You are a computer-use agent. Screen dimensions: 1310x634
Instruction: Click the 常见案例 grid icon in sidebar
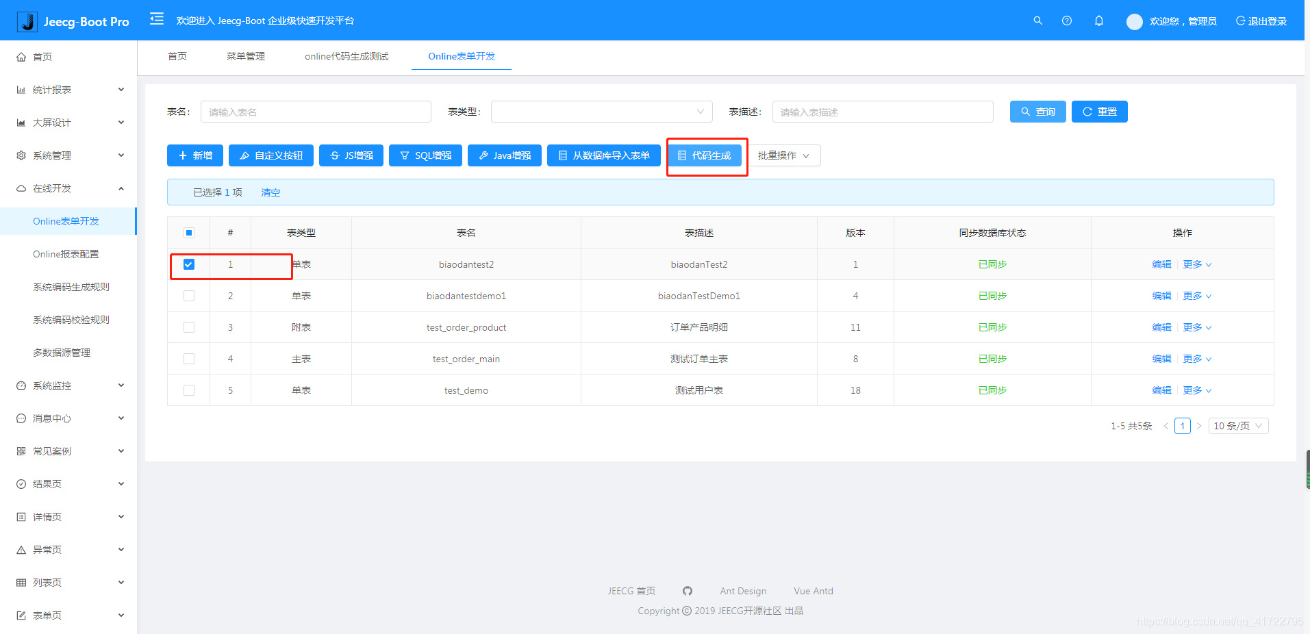(x=21, y=451)
